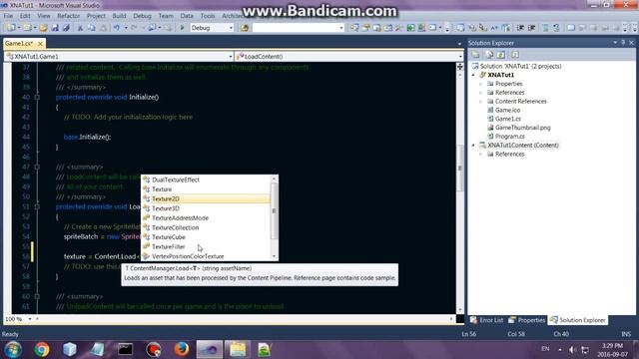Viewport: 639px width, 359px height.
Task: Collapse the XNATut1 project node
Action: (473, 75)
